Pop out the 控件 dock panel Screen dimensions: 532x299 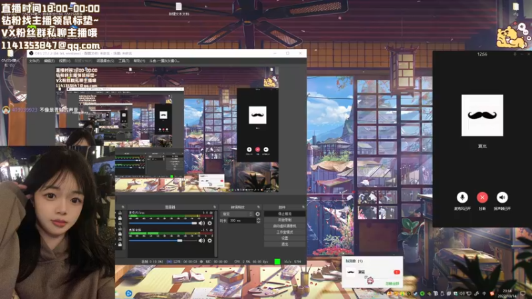(303, 207)
